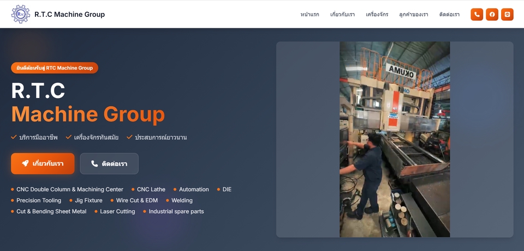Open the ลูกค้าของเรา menu item

point(413,14)
